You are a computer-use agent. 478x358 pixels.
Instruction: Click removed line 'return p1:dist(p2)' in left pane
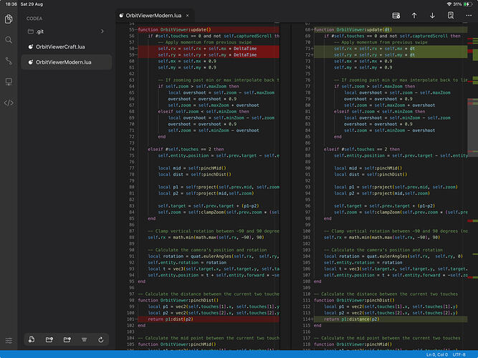[x=171, y=319]
